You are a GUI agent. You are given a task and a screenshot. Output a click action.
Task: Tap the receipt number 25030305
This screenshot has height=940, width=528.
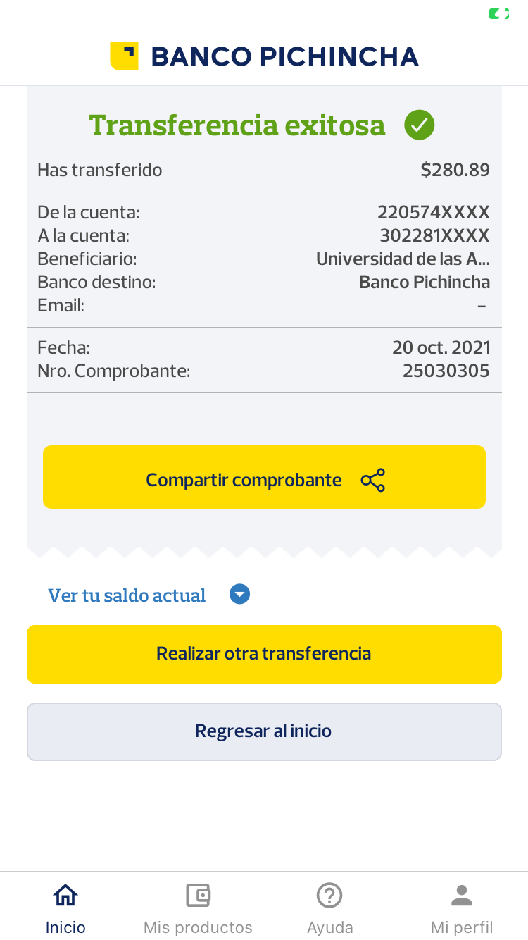[446, 371]
